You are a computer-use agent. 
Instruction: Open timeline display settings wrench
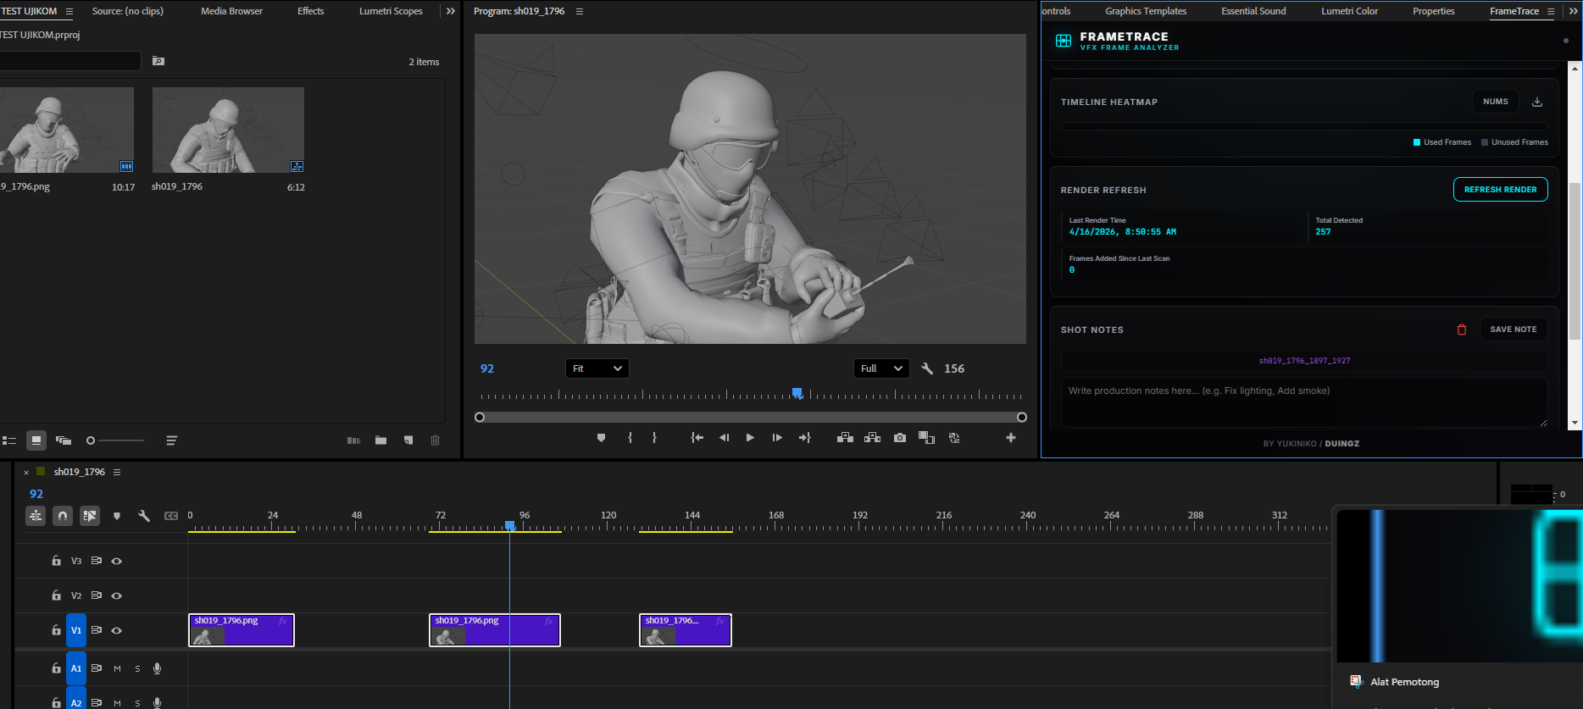pyautogui.click(x=144, y=516)
